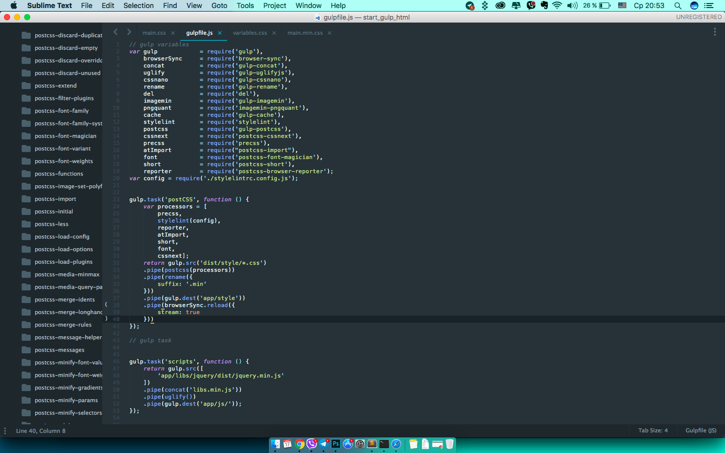Open Telegram from the dock
The image size is (725, 453).
coord(324,444)
